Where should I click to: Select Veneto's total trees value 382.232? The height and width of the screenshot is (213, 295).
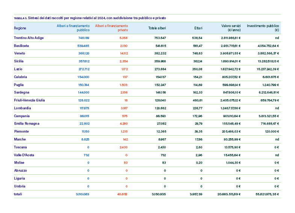tap(160, 54)
